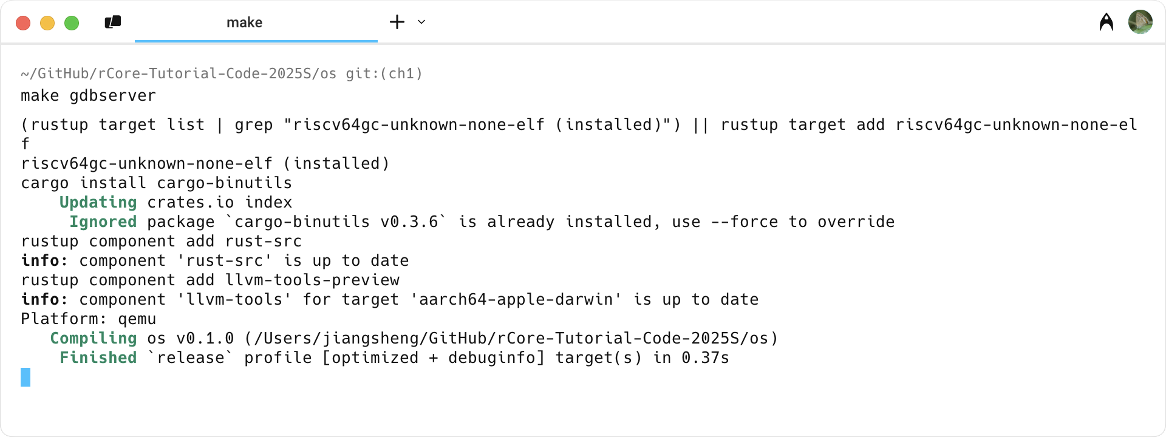Image resolution: width=1166 pixels, height=437 pixels.
Task: Click the green "Ignored" status word
Action: tap(103, 222)
